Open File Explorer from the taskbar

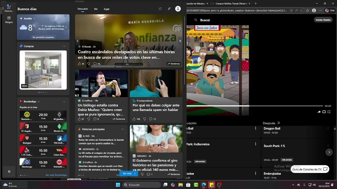point(181,185)
